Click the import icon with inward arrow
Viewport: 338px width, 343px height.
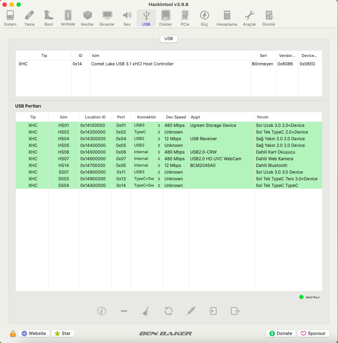[213, 311]
